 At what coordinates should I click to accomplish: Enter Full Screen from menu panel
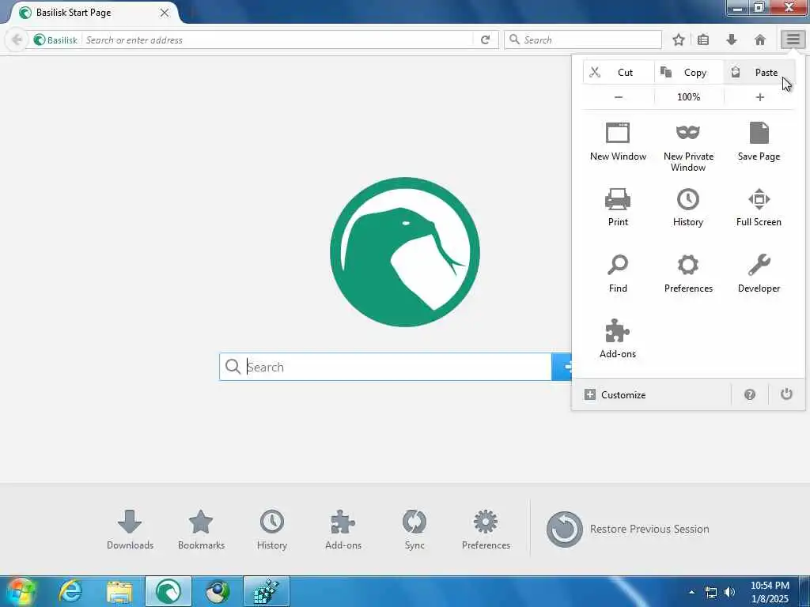pyautogui.click(x=759, y=208)
